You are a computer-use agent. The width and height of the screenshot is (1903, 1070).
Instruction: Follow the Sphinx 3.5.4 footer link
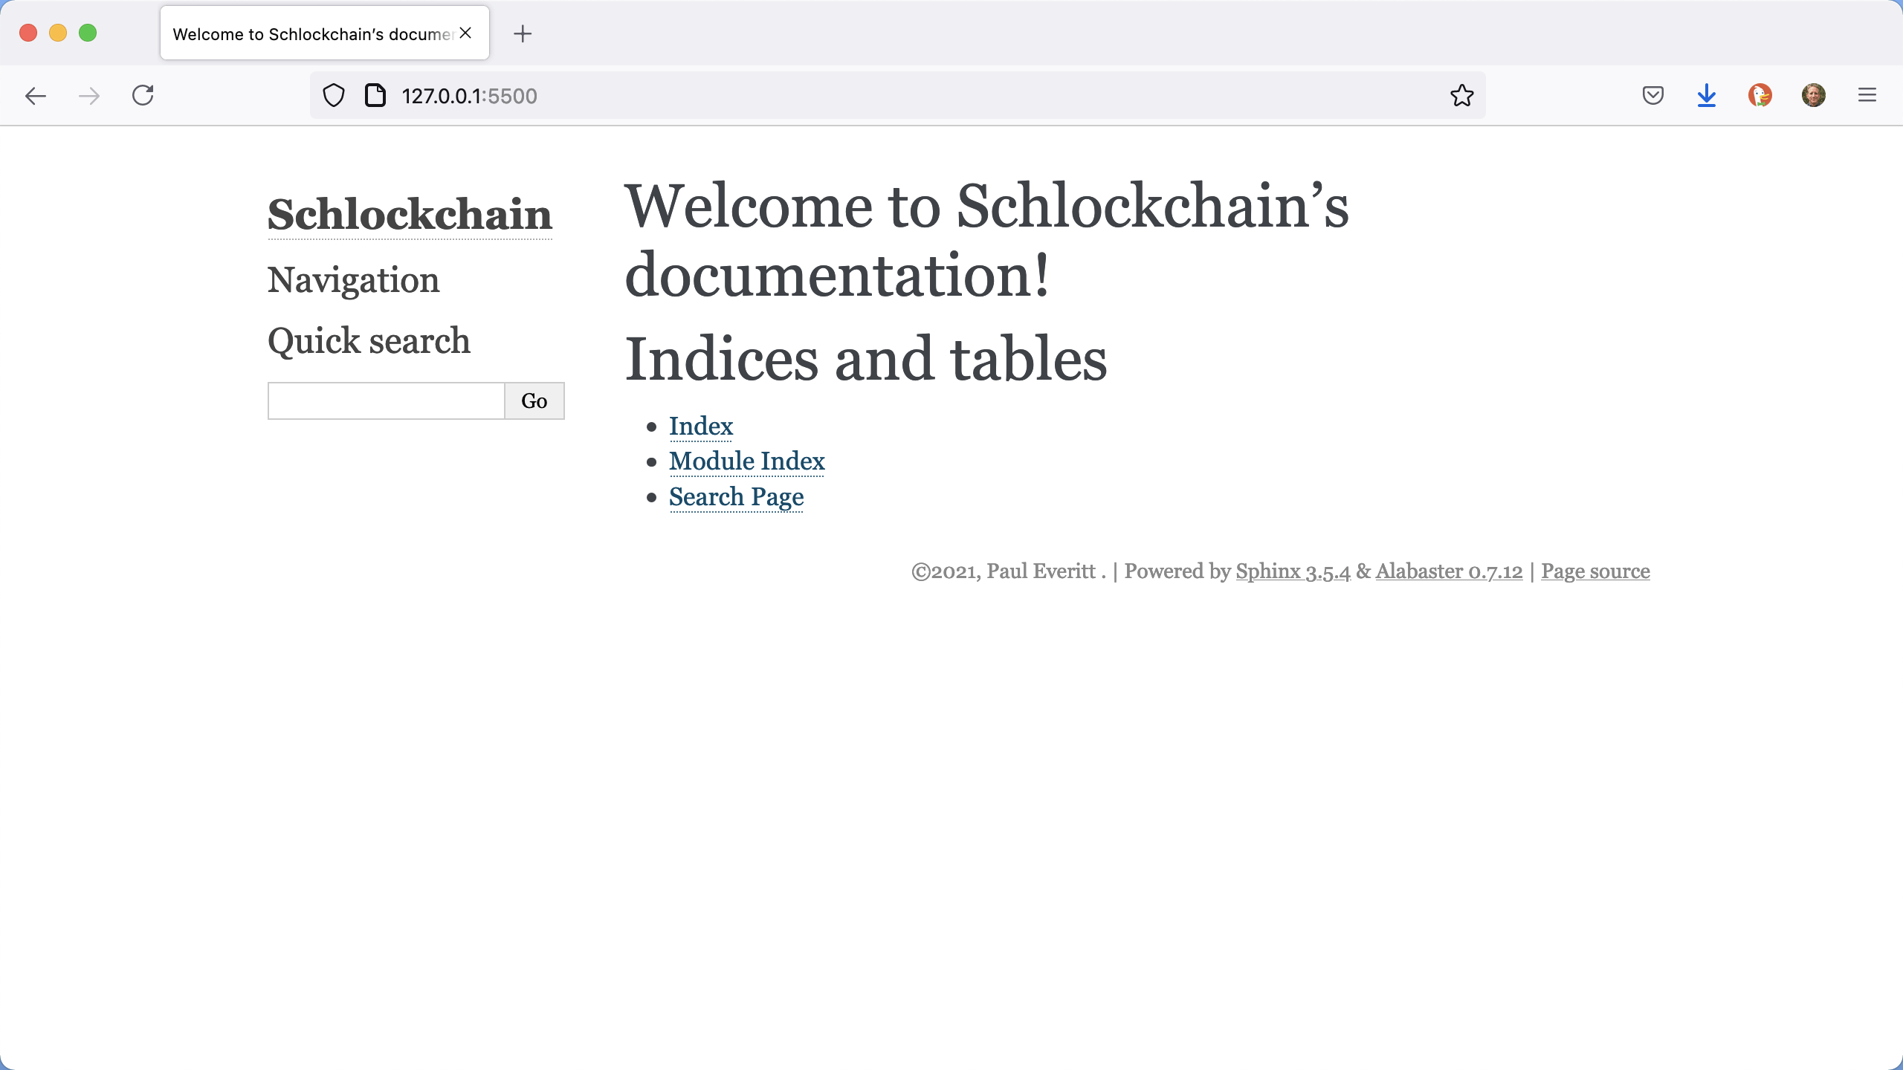click(1293, 571)
